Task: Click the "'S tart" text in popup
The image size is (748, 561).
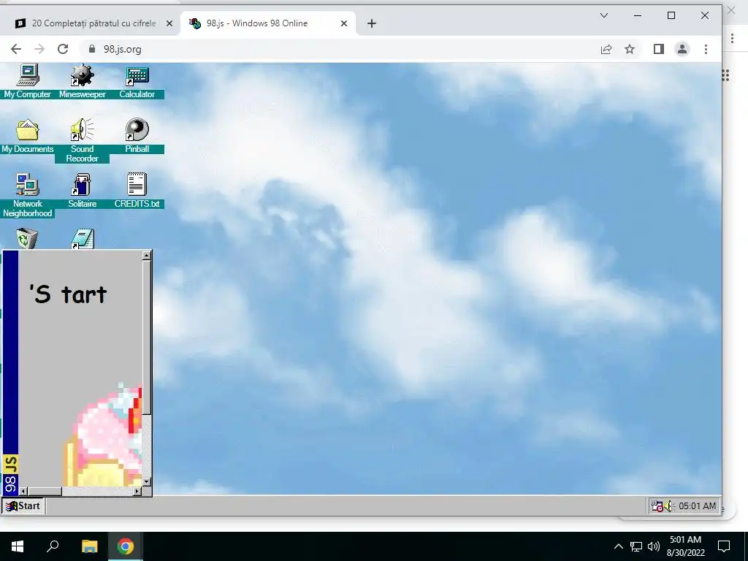Action: [68, 294]
